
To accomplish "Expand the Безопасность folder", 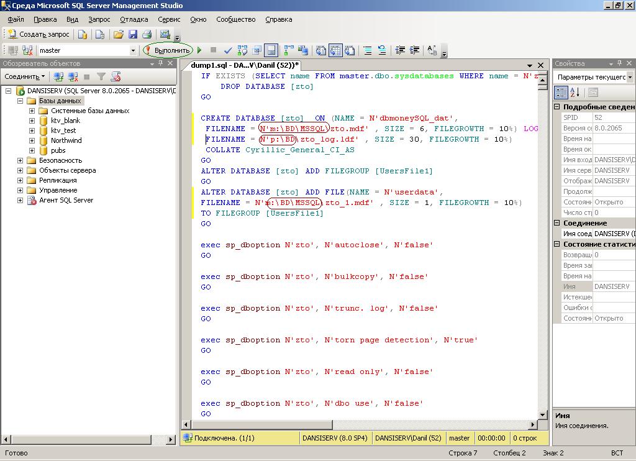I will coord(20,160).
